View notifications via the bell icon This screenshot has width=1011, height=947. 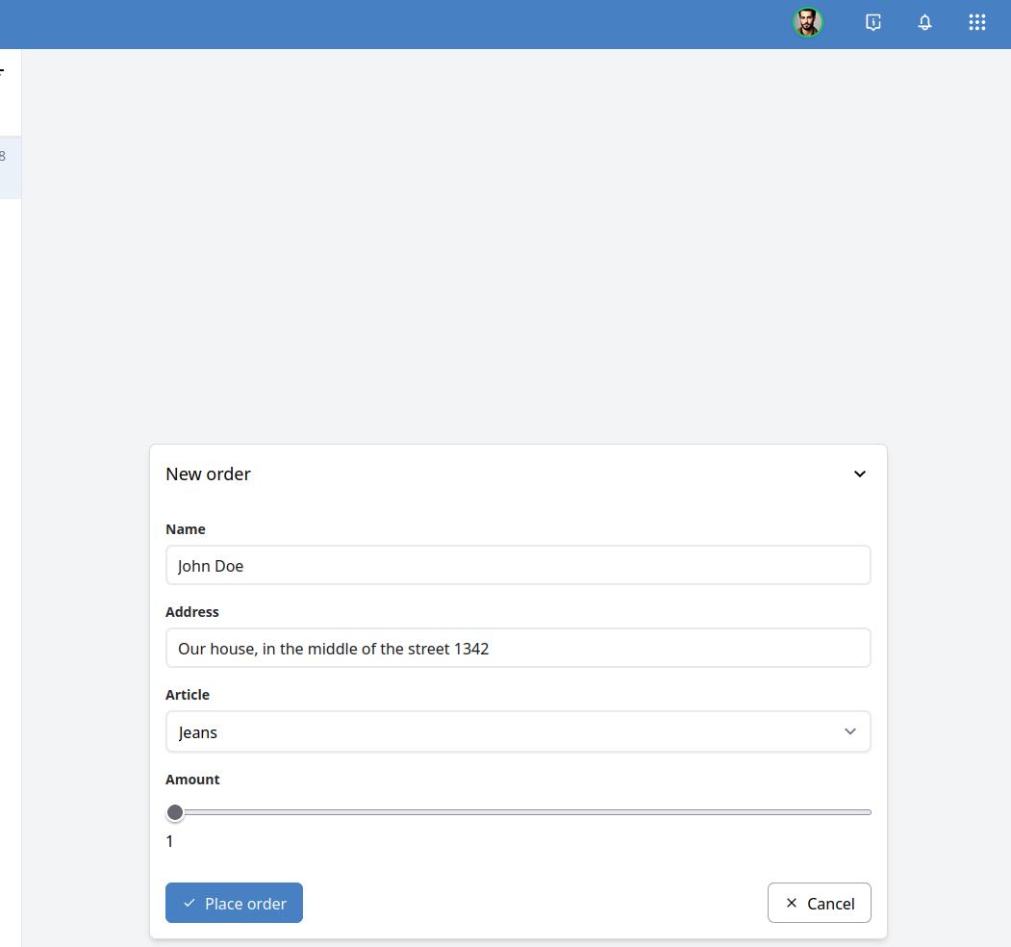[x=924, y=22]
